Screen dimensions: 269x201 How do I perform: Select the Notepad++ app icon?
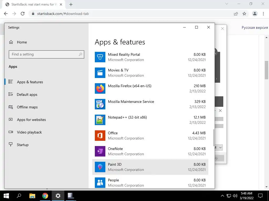pos(100,120)
